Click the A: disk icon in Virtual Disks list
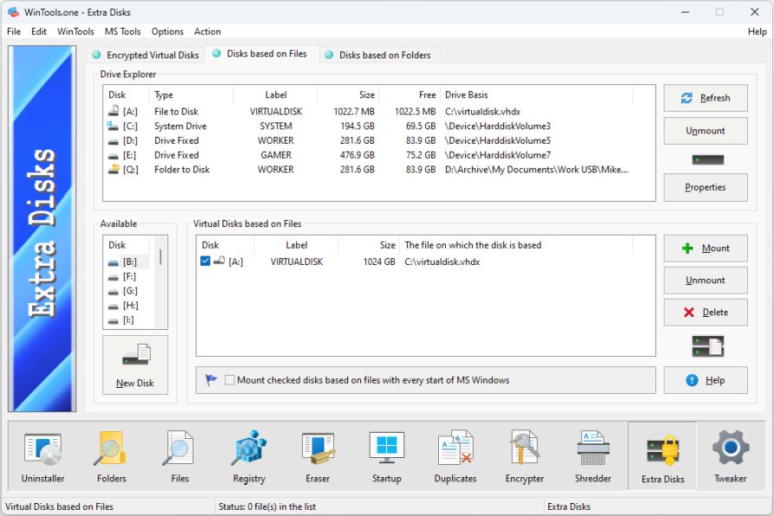774x516 pixels. tap(219, 261)
